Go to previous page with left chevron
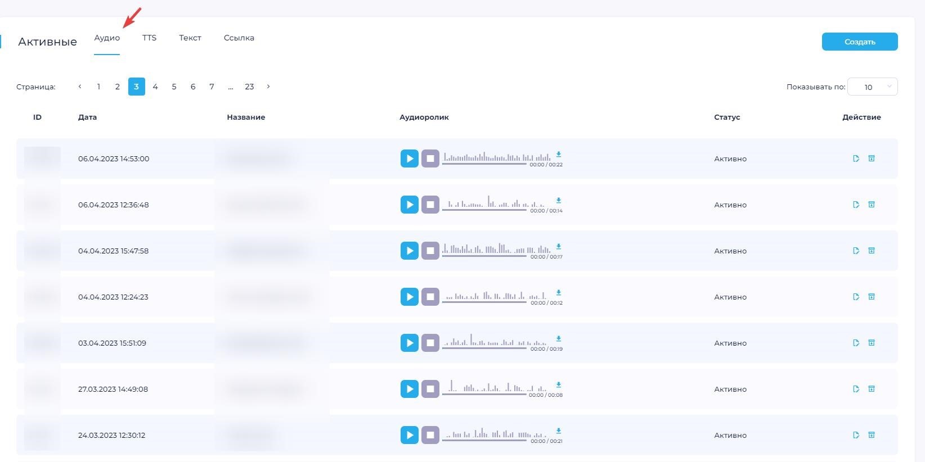 coord(80,87)
